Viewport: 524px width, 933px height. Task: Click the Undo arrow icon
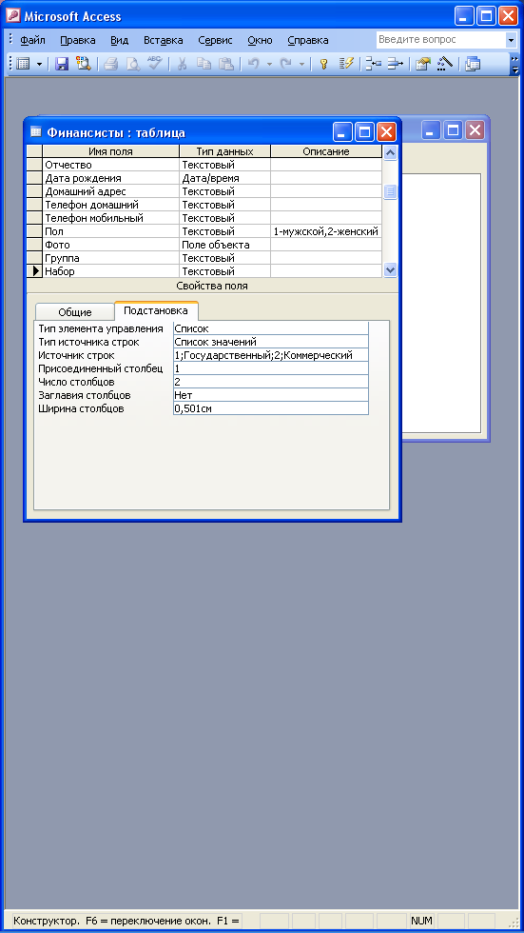pyautogui.click(x=254, y=64)
